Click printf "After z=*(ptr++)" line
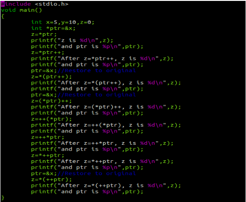246x202 pixels. (106, 83)
